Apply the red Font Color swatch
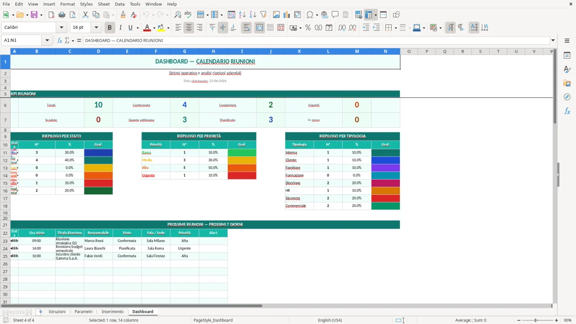Viewport: 576px width, 324px height. click(x=147, y=28)
